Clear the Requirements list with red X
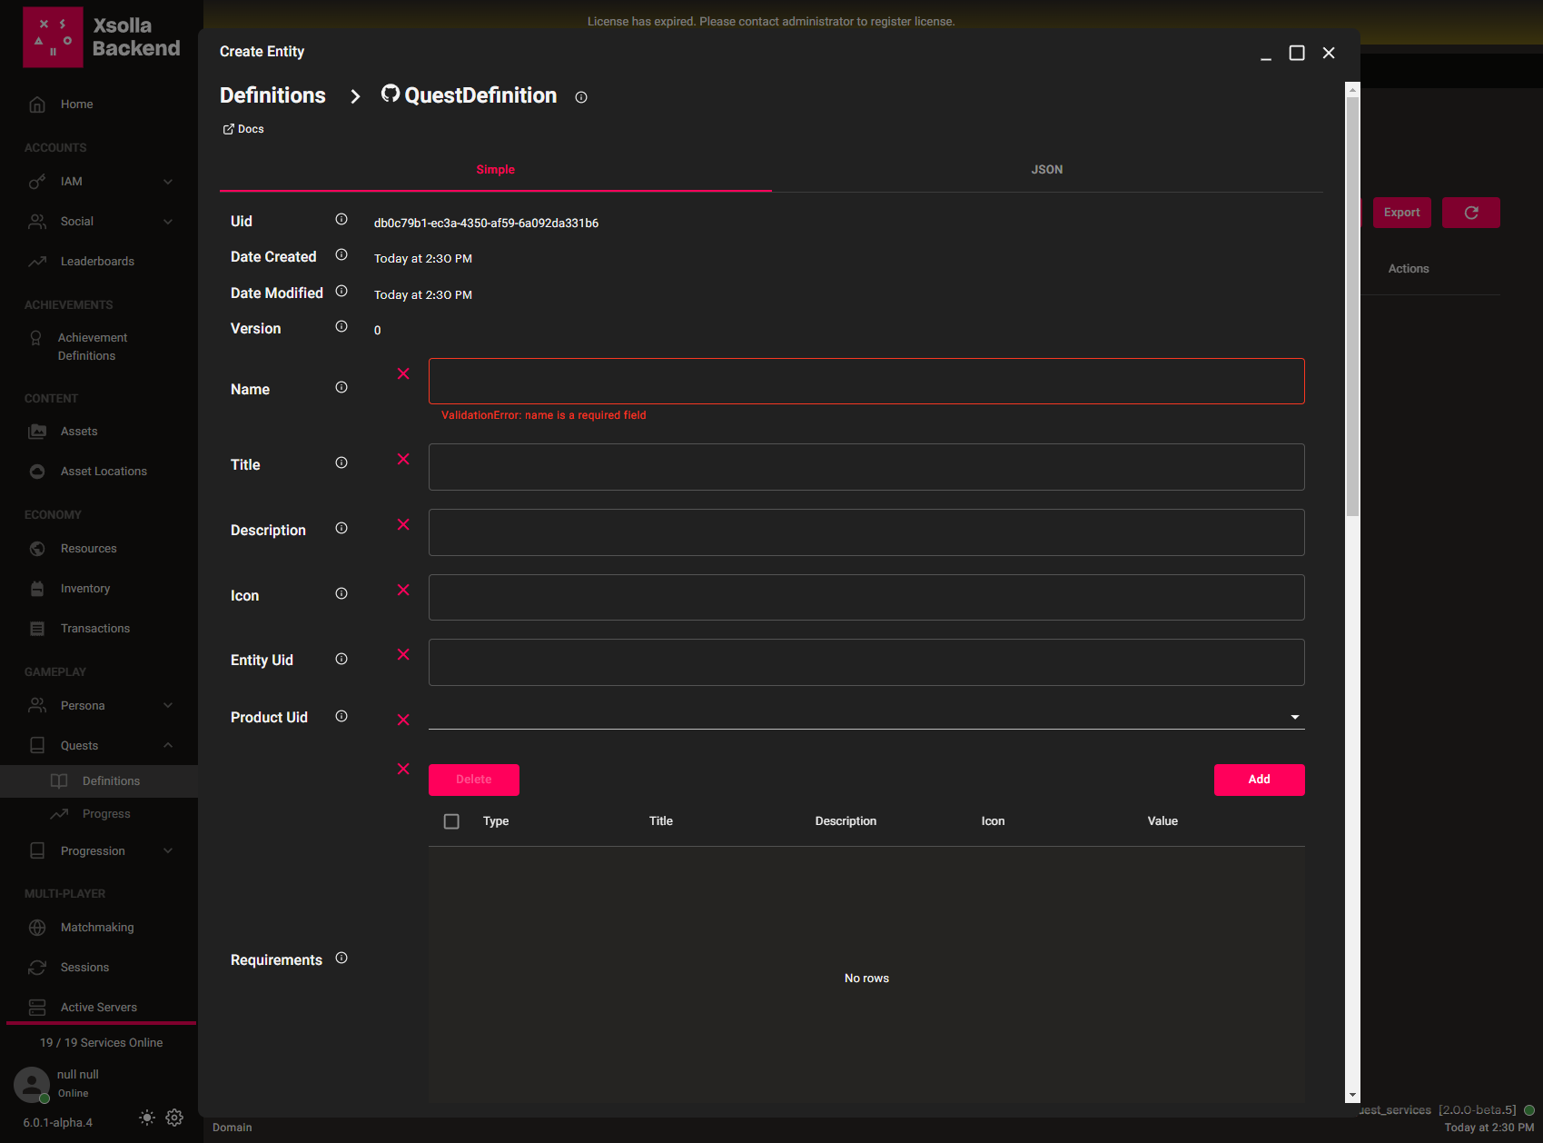1543x1143 pixels. click(403, 769)
